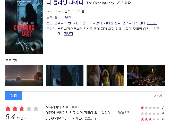
Task: Expand the 줄거리 synopsis with 더보기
Action: pyautogui.click(x=69, y=34)
